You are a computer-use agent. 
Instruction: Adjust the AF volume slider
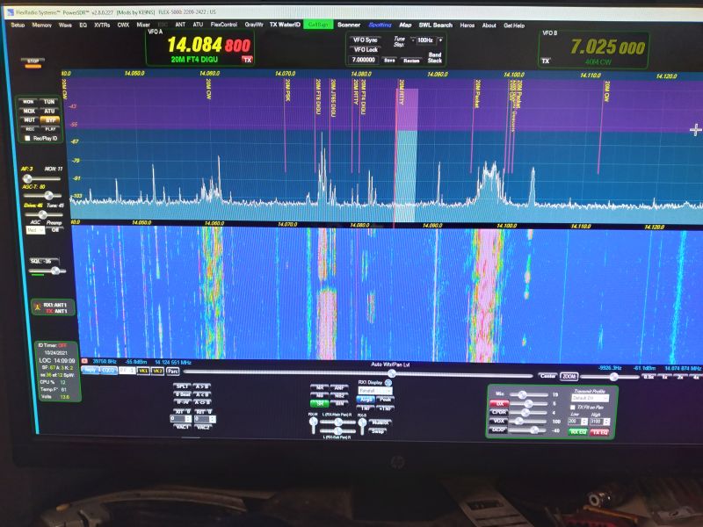[x=40, y=178]
